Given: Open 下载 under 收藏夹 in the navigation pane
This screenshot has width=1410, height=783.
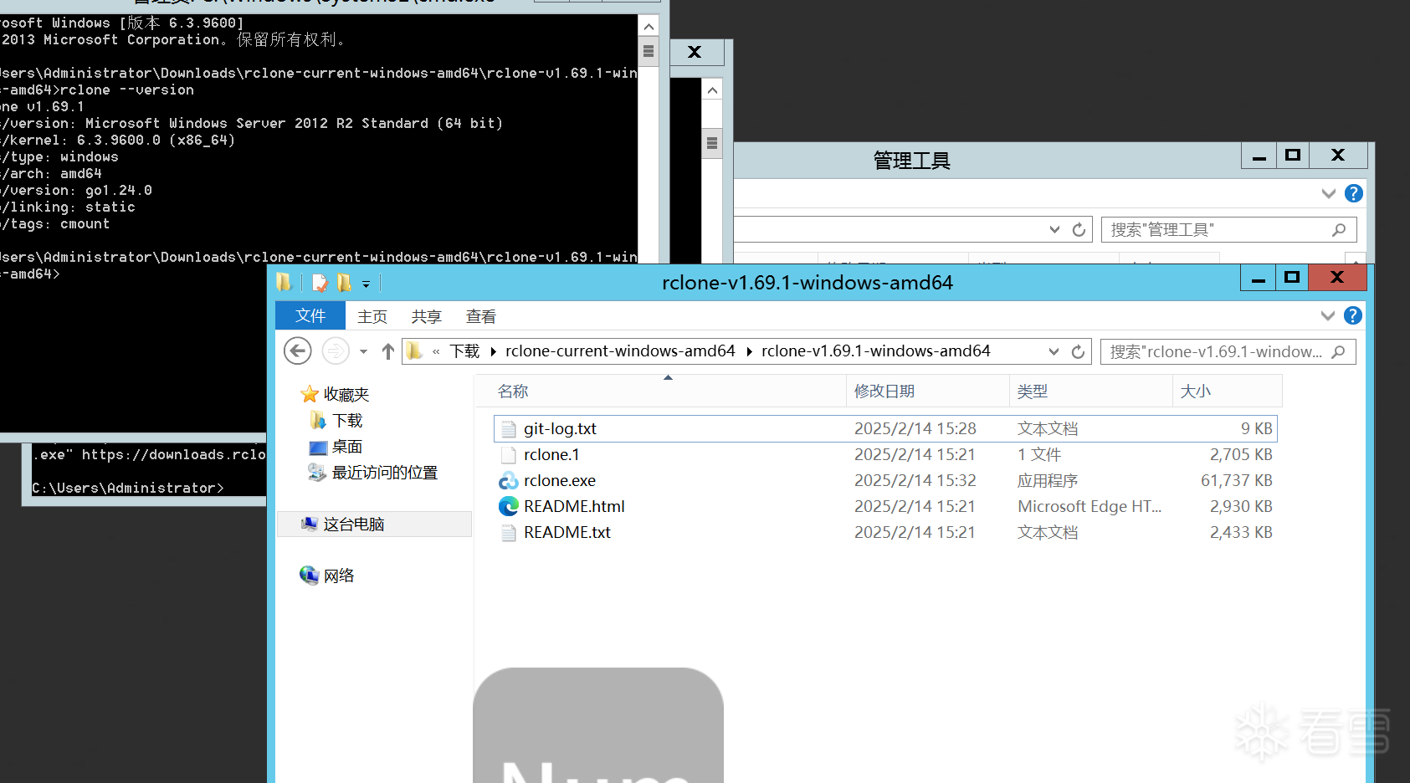Looking at the screenshot, I should [347, 421].
